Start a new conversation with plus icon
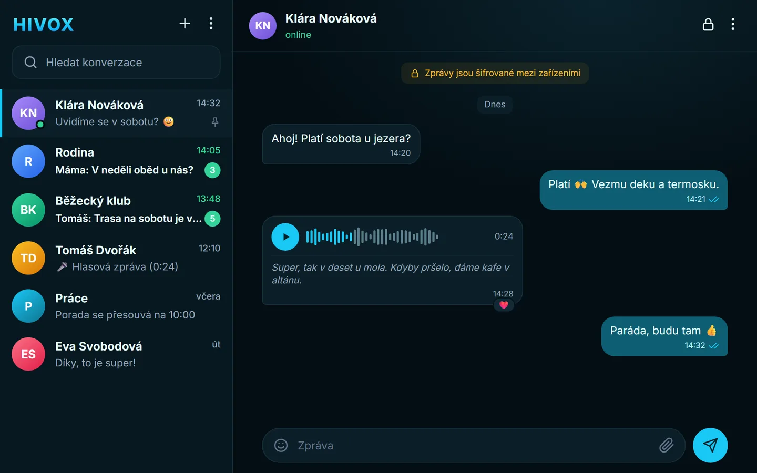757x473 pixels. 185,23
